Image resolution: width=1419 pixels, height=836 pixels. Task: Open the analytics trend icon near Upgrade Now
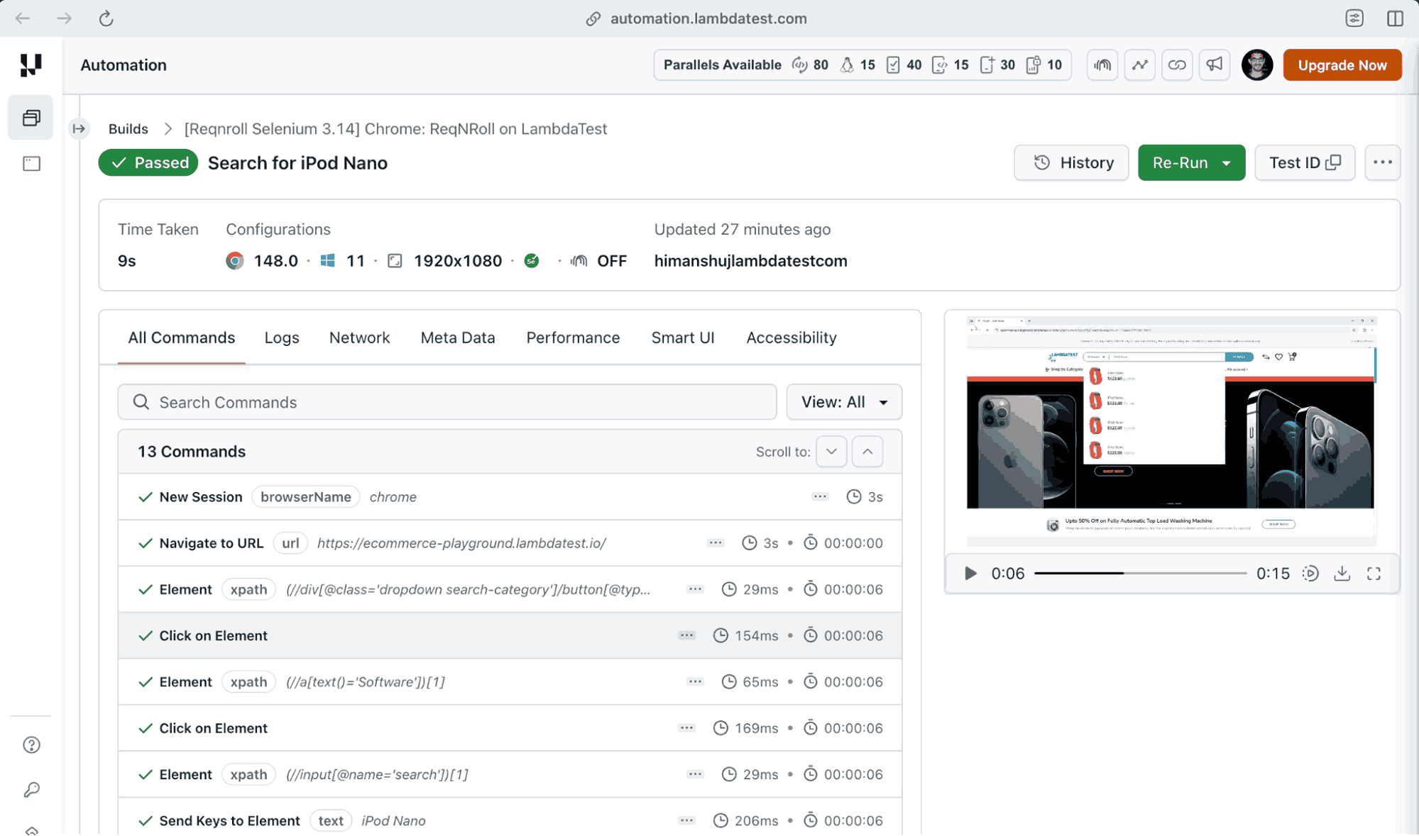1139,65
